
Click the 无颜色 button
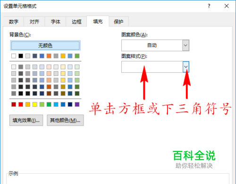click(x=45, y=45)
